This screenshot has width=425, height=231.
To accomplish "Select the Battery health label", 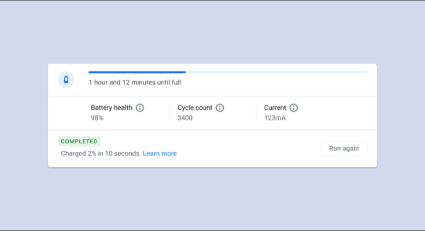I will [112, 108].
